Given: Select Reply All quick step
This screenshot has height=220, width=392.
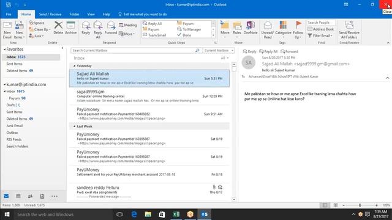Looking at the screenshot, I should (x=153, y=23).
